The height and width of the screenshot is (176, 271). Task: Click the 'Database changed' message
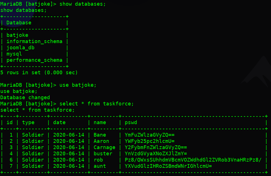[x=25, y=97]
